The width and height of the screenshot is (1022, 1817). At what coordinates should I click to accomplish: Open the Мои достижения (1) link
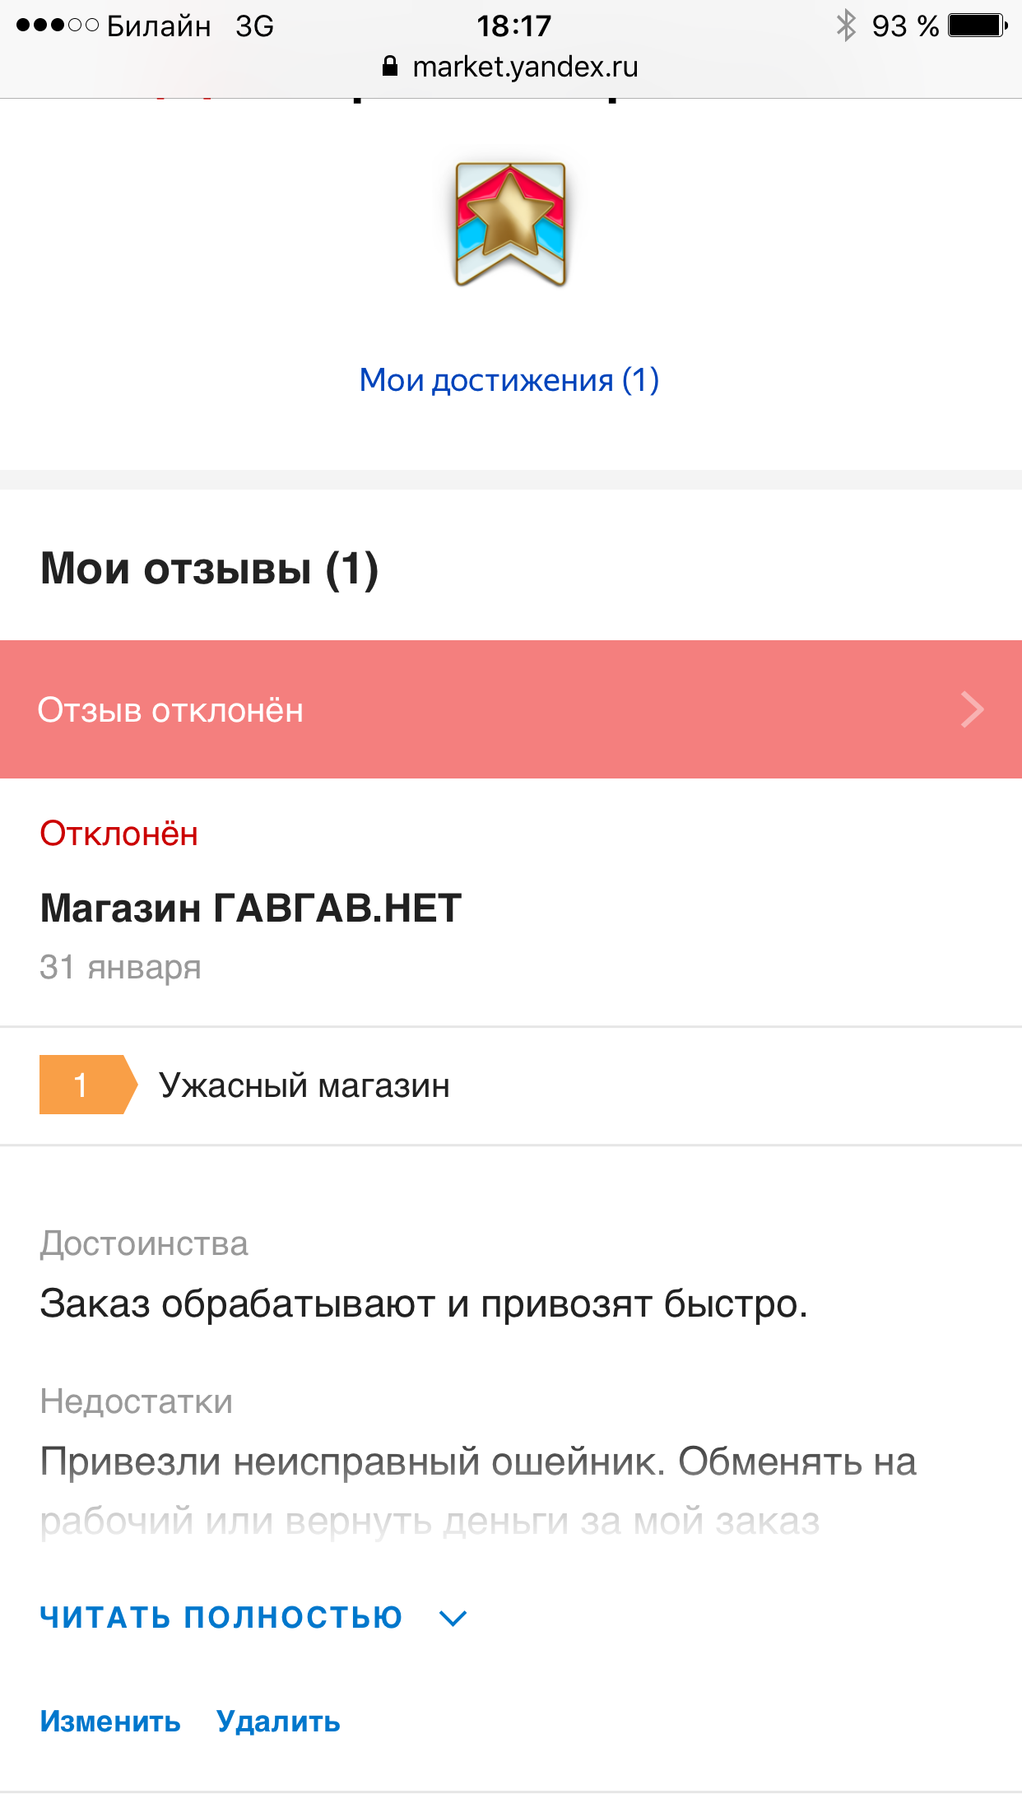pos(509,380)
